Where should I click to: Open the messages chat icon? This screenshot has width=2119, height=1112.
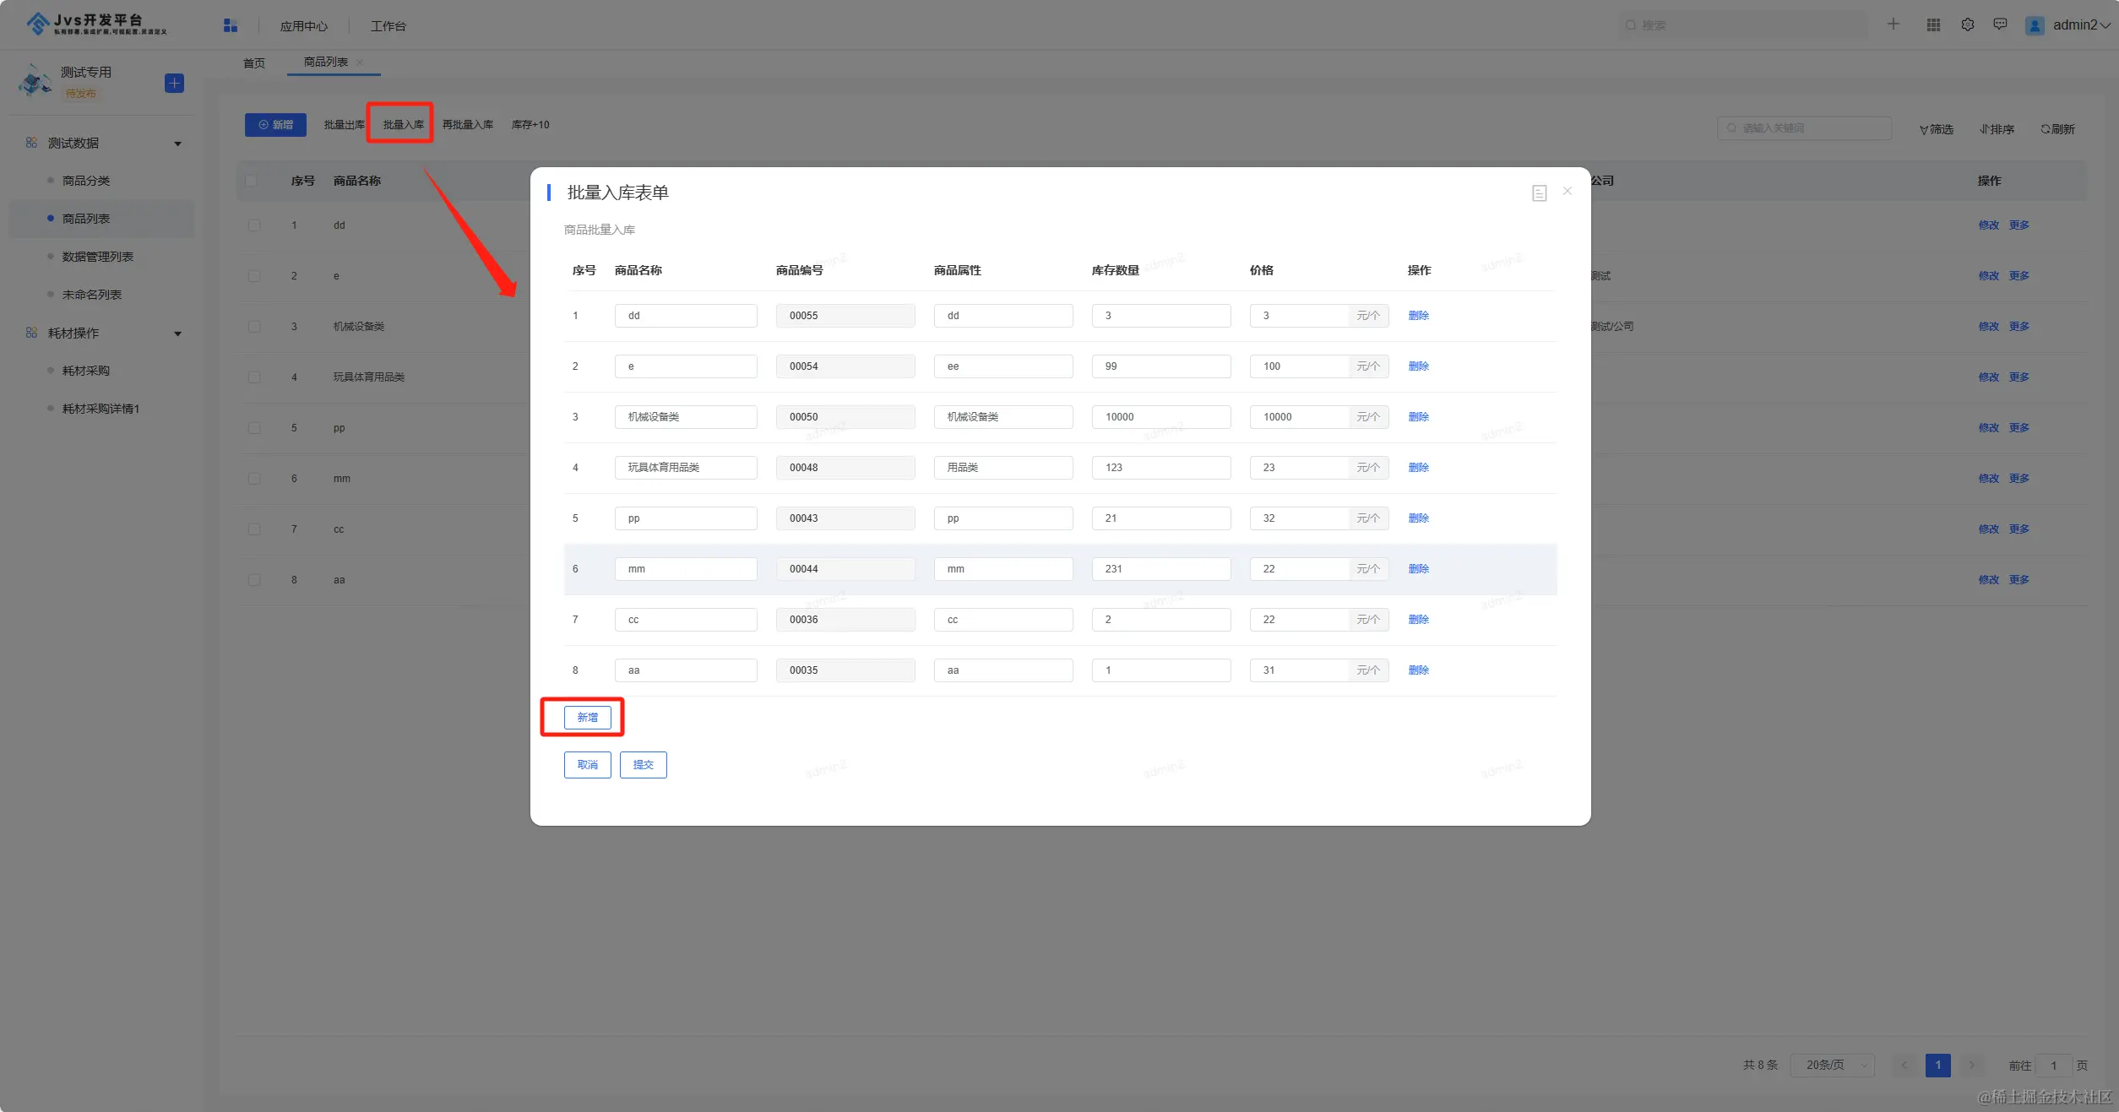coord(2000,24)
